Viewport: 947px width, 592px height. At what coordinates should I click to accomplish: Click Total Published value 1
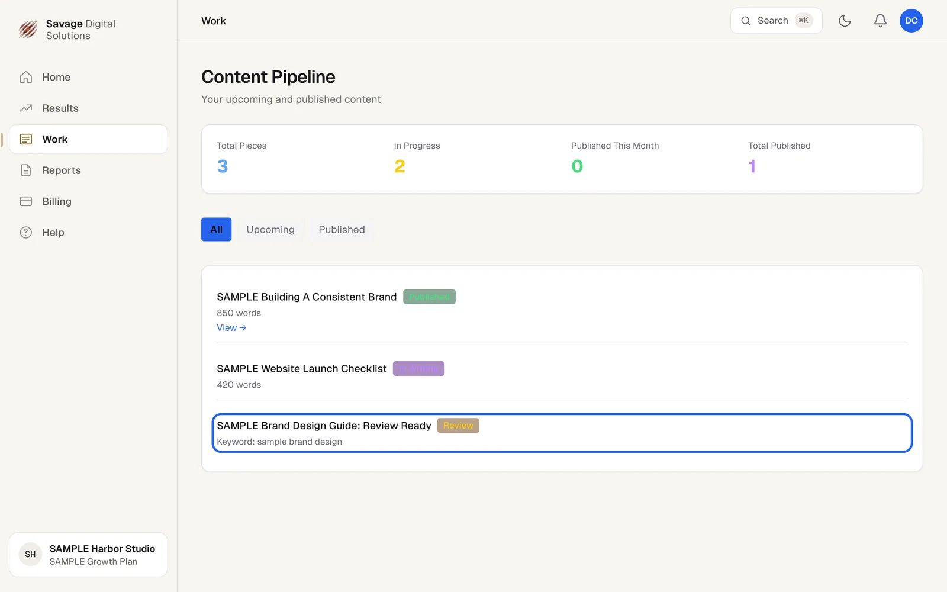(x=752, y=166)
